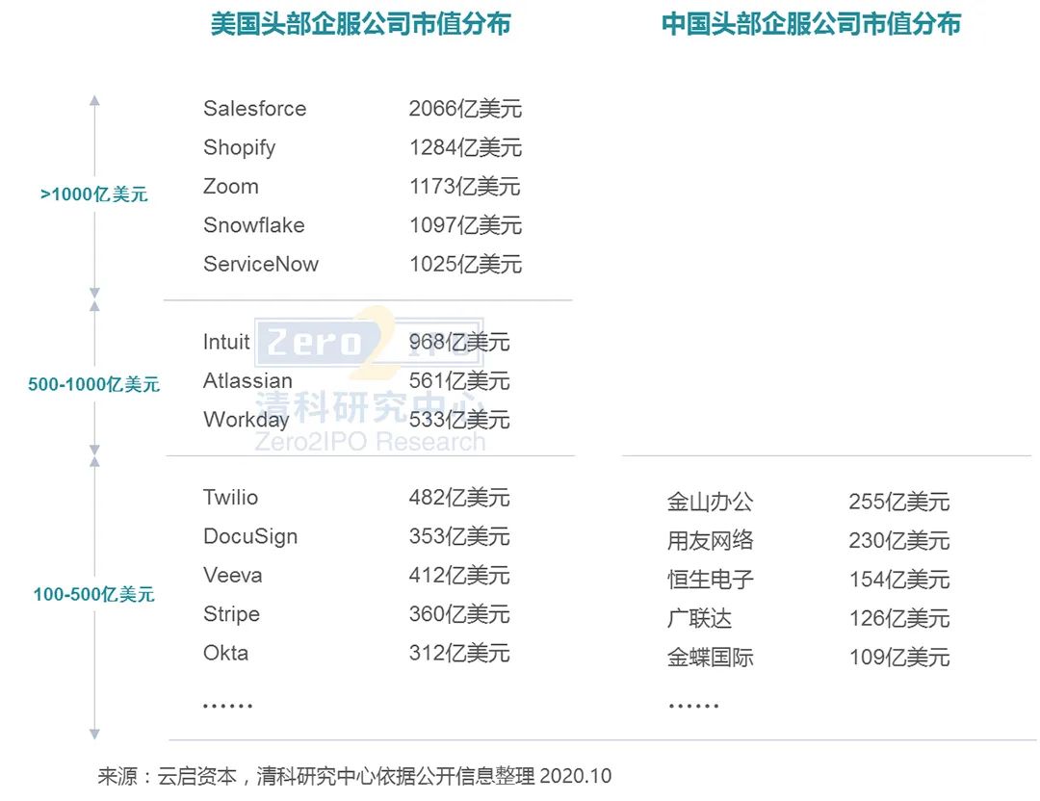Click the bottom arrow of 100-500亿美元 range

click(x=93, y=734)
